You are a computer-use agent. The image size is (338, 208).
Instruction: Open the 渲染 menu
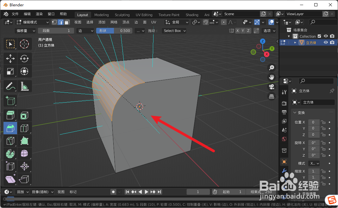click(39, 14)
